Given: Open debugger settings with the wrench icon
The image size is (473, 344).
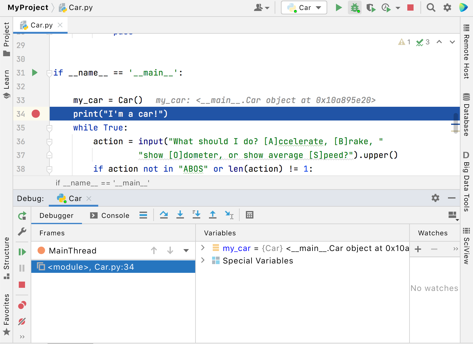Looking at the screenshot, I should (x=22, y=232).
